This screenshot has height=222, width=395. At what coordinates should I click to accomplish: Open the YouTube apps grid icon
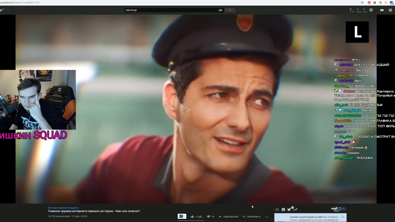[390, 10]
